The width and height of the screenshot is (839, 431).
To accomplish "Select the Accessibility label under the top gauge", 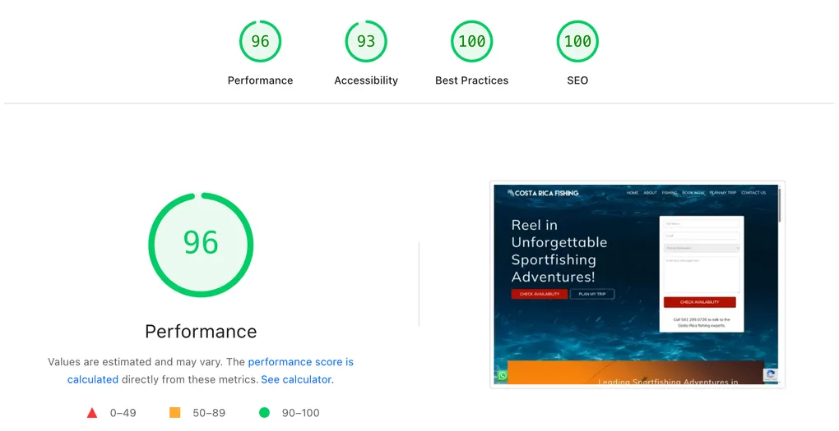I will coord(366,80).
